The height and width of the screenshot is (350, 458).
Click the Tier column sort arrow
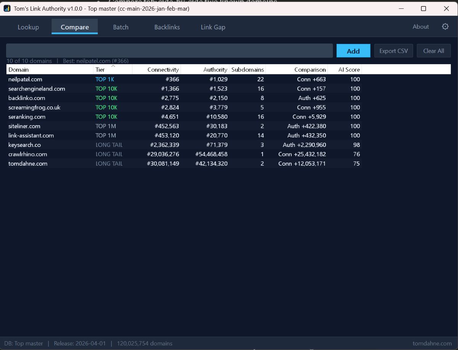pyautogui.click(x=113, y=66)
